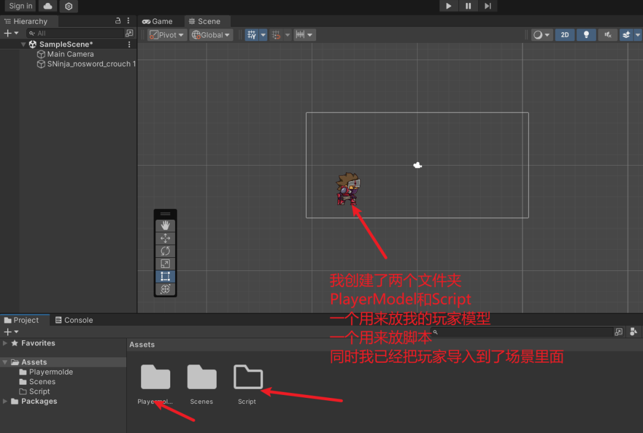
Task: Expand the Packages tree arrow
Action: tap(5, 401)
